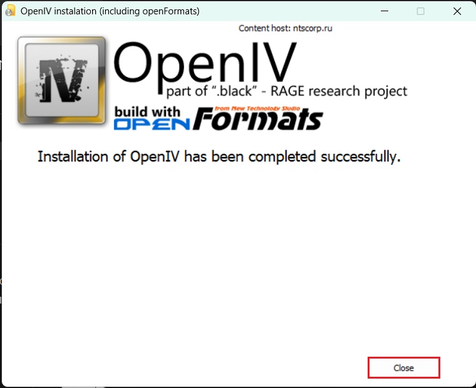Screen dimensions: 476x388
Task: Click the 'Content host: ntscorp.ru' text
Action: tap(286, 28)
